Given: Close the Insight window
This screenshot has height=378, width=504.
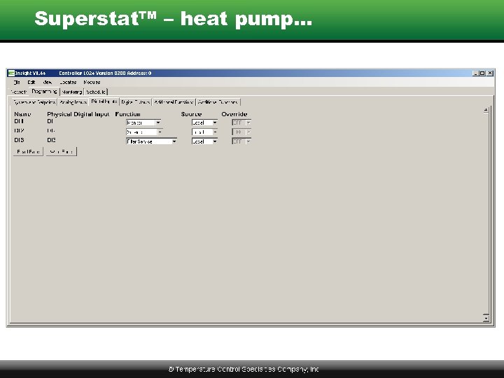Looking at the screenshot, I should [x=490, y=73].
